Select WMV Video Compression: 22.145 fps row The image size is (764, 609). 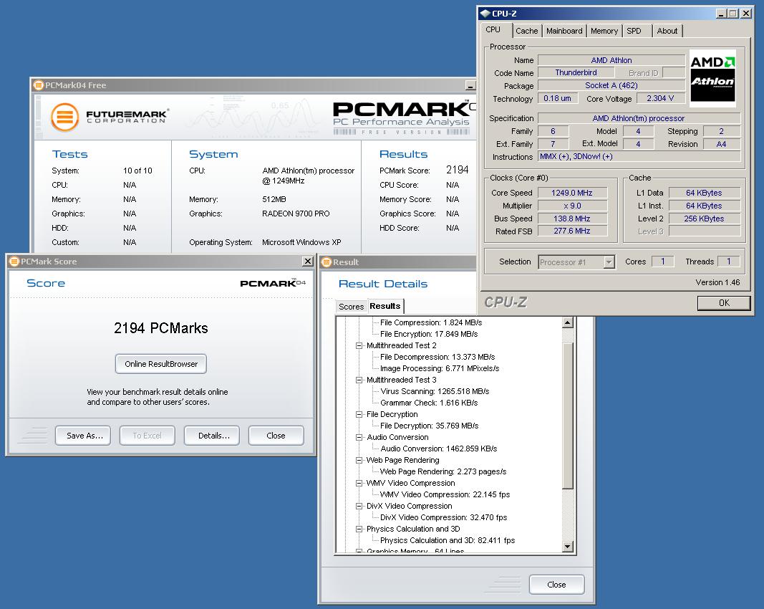[x=445, y=494]
